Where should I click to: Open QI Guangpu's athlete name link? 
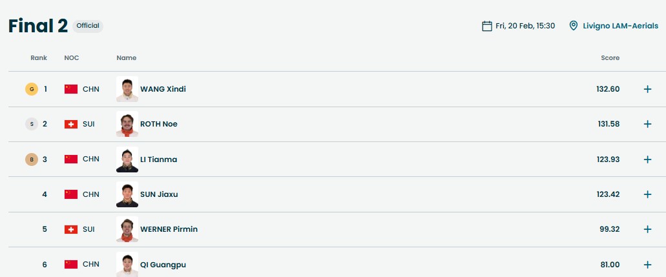coord(163,265)
